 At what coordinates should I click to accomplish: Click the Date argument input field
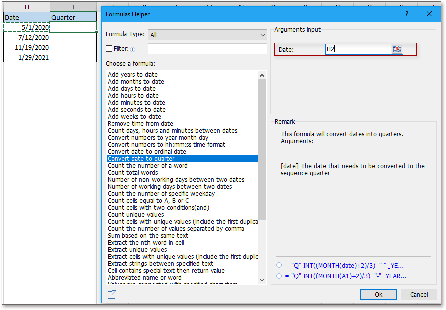pos(358,49)
